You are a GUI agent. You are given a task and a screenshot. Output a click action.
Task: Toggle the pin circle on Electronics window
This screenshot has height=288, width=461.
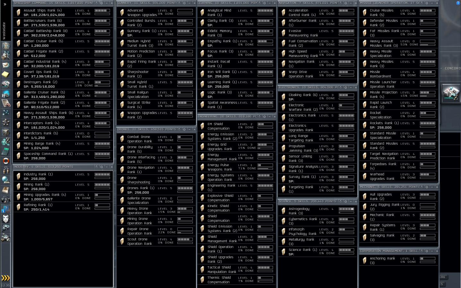coord(346,87)
